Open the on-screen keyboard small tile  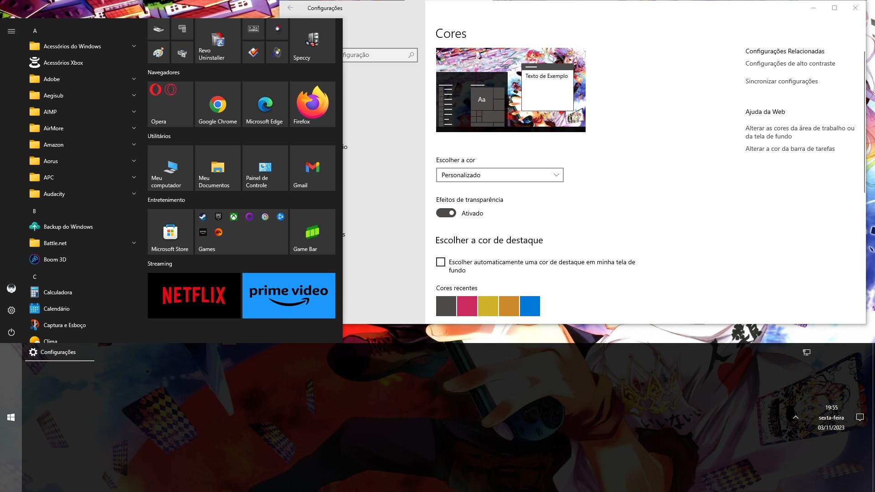[182, 29]
